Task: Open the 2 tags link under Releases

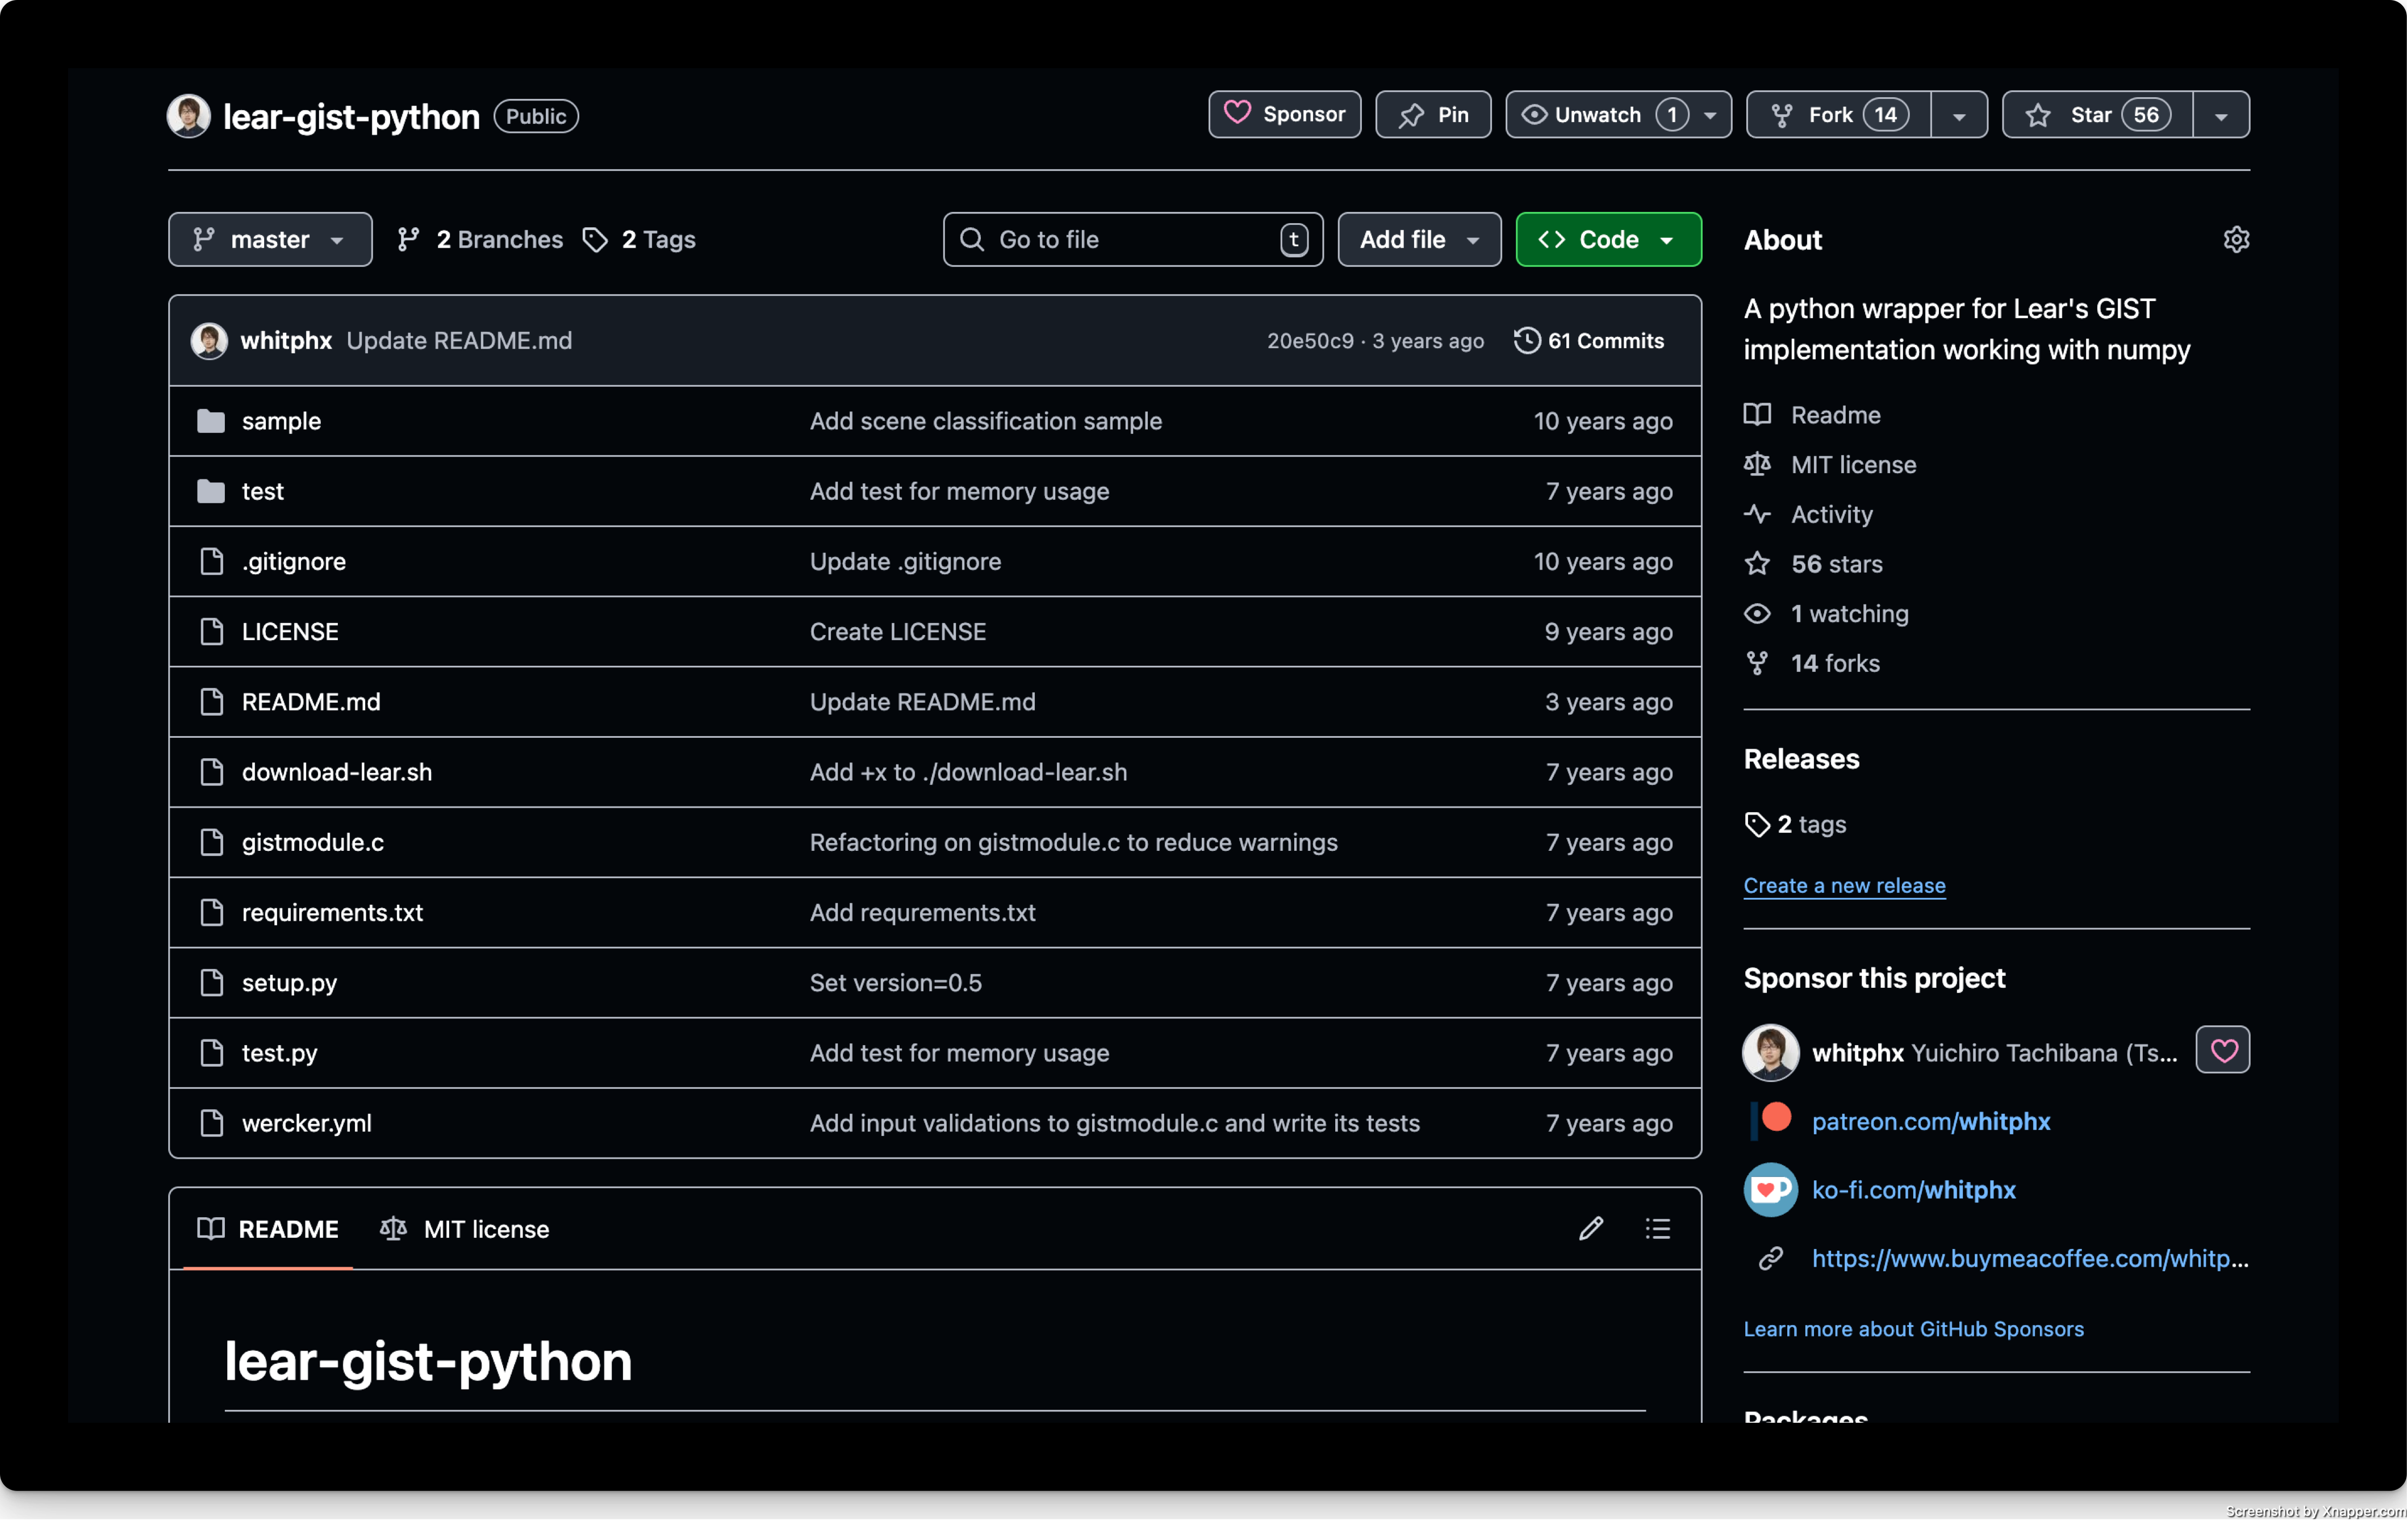Action: coord(1795,824)
